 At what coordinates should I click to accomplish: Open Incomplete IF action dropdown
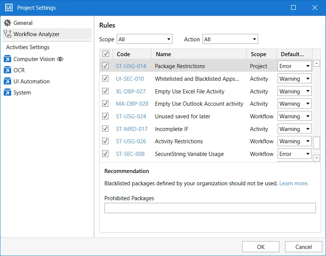tap(294, 129)
